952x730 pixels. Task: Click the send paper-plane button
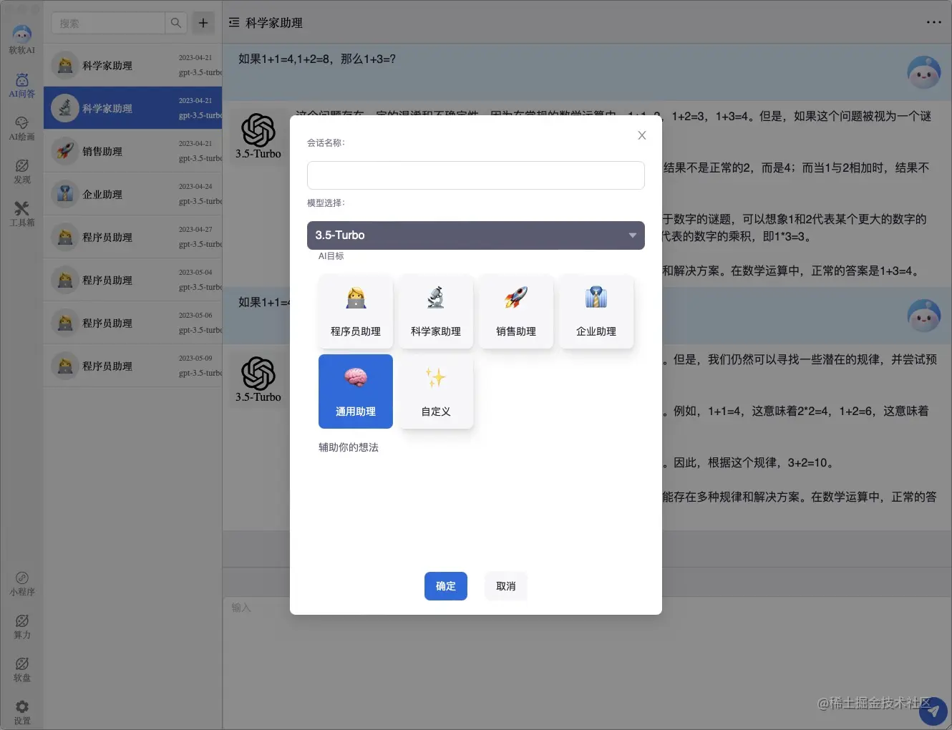coord(933,711)
